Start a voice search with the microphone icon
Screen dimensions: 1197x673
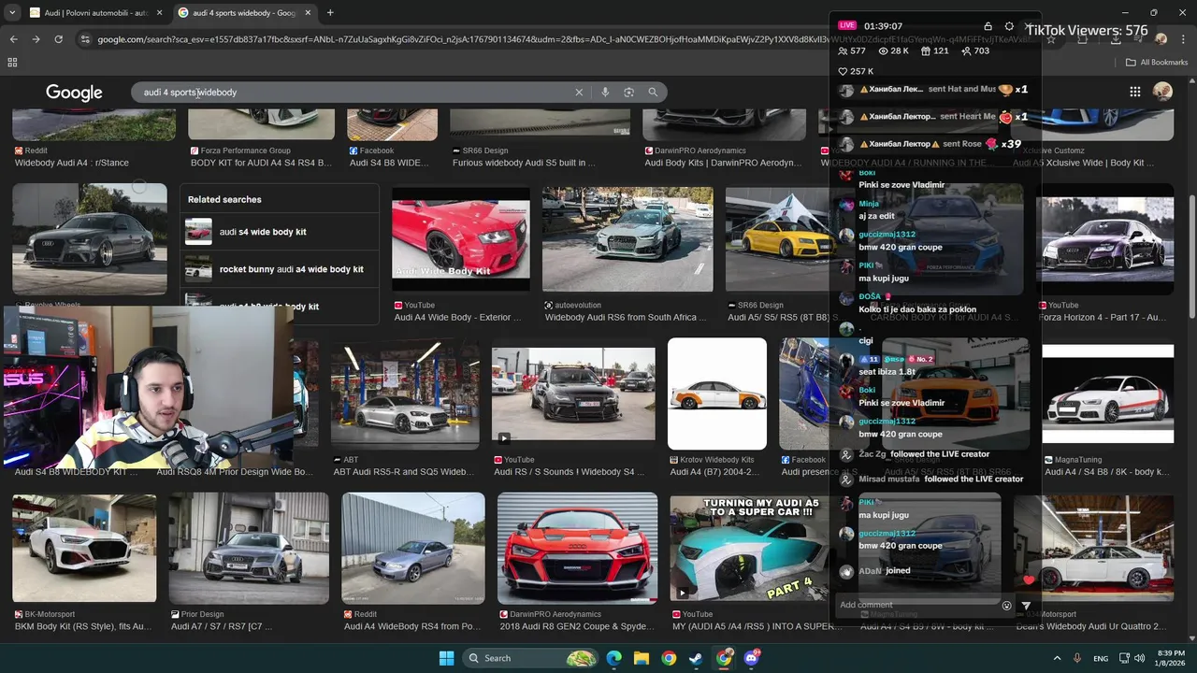(605, 92)
